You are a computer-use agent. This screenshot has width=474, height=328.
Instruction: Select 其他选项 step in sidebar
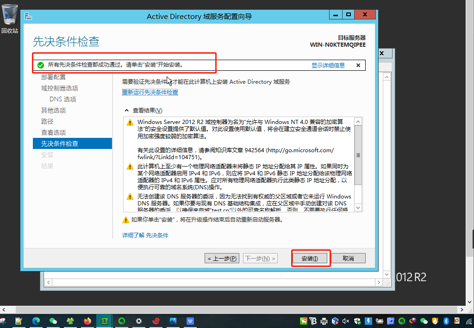[53, 111]
